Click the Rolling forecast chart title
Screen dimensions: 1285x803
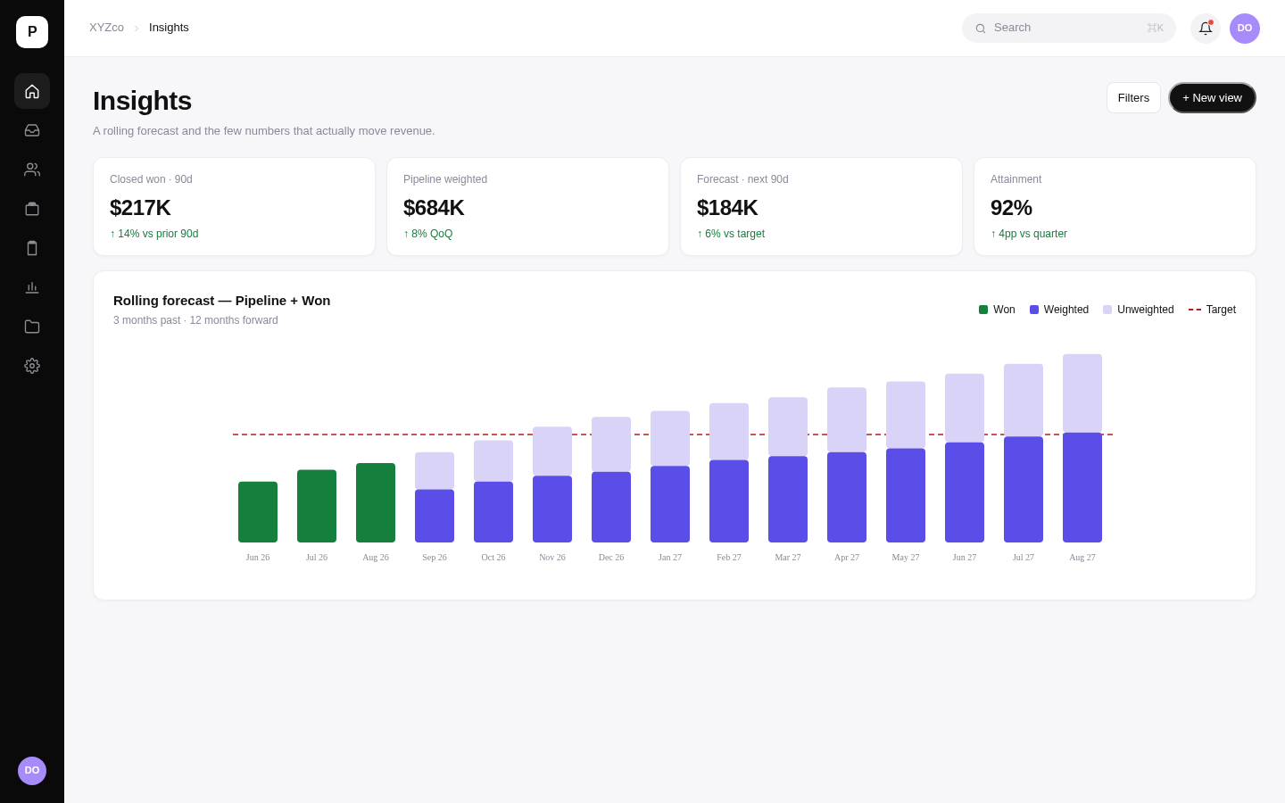[222, 301]
